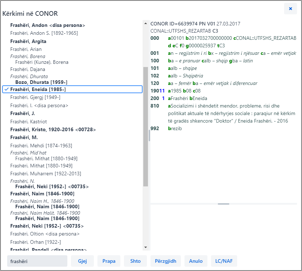The height and width of the screenshot is (271, 302).
Task: Select Frashëri, Kastriot entry
Action: click(x=29, y=122)
